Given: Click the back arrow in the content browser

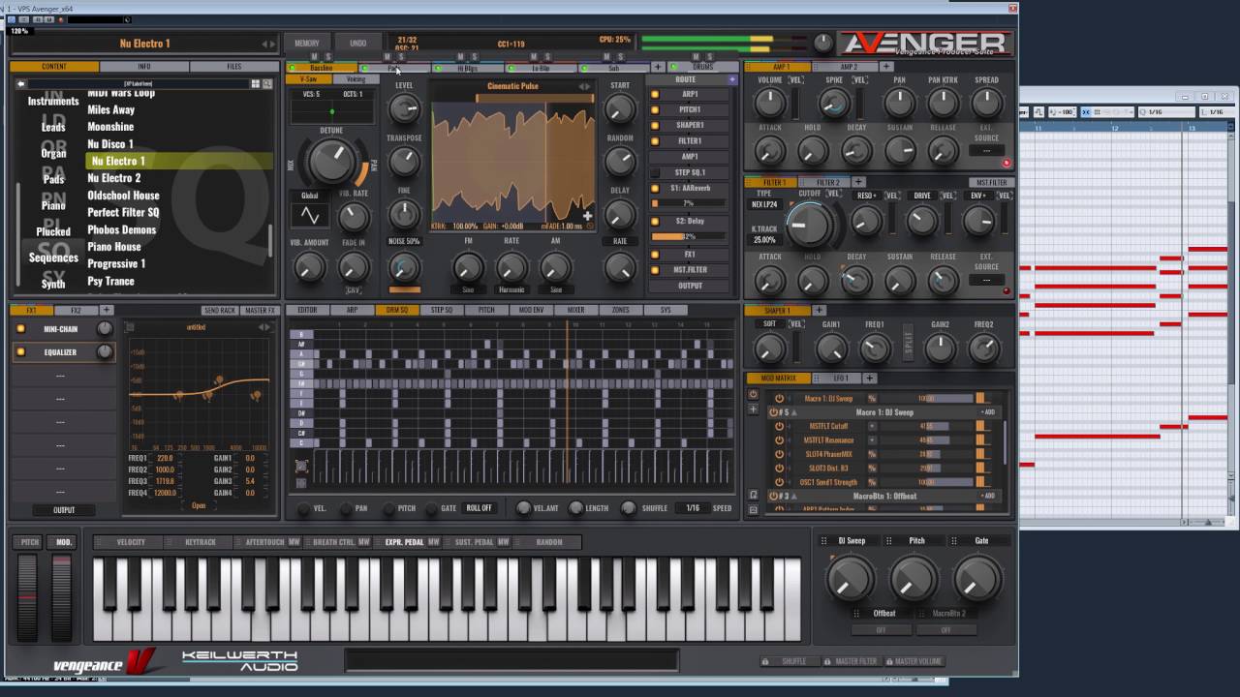Looking at the screenshot, I should [x=21, y=84].
